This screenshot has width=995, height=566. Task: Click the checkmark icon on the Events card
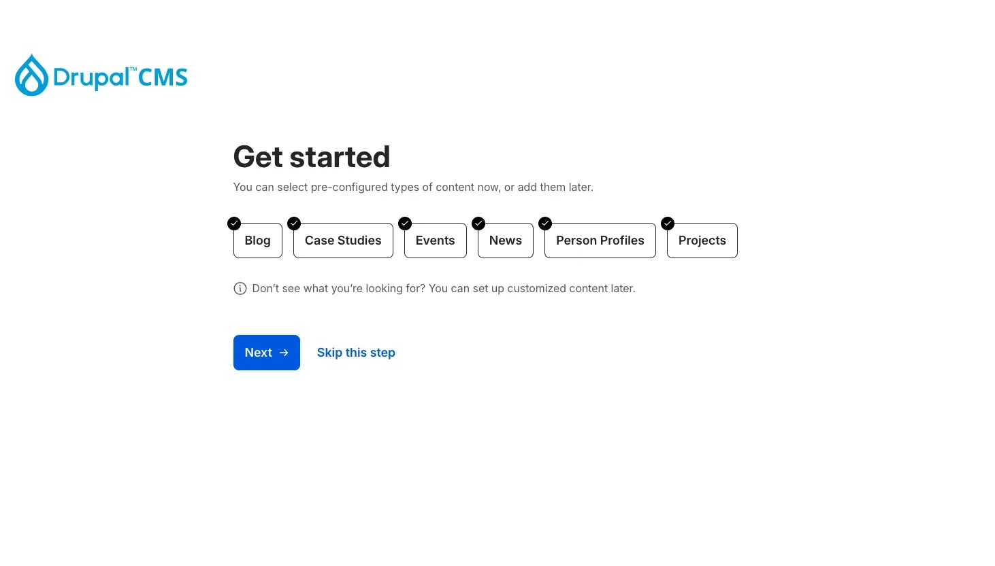[405, 224]
